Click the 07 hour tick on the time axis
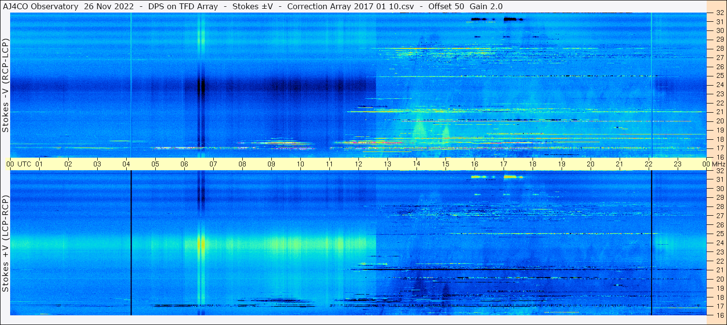The height and width of the screenshot is (325, 727). (213, 164)
